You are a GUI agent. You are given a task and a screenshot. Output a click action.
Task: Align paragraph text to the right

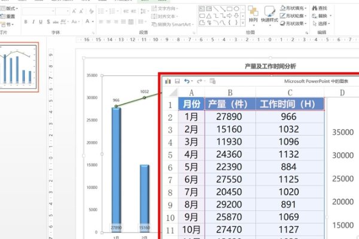(x=116, y=22)
